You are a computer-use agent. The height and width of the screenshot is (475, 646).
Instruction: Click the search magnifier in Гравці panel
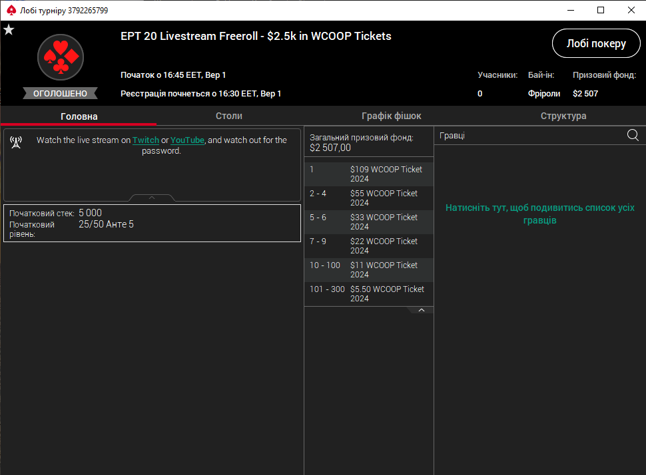click(x=633, y=135)
